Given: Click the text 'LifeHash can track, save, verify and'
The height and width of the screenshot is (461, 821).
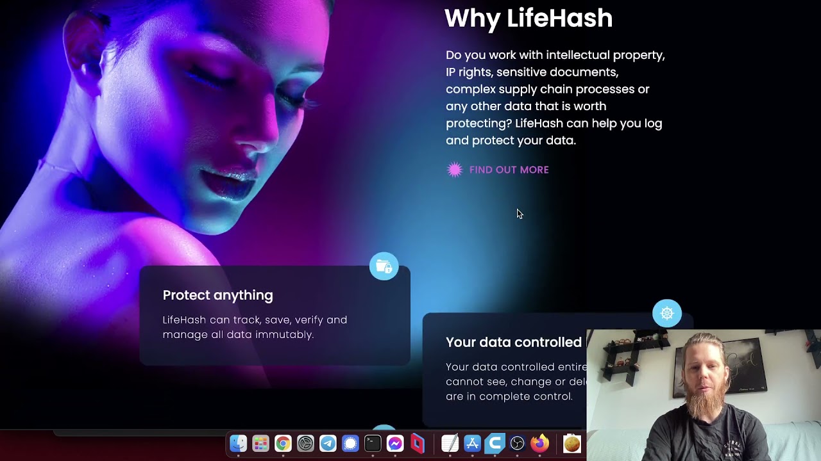Looking at the screenshot, I should click(255, 319).
